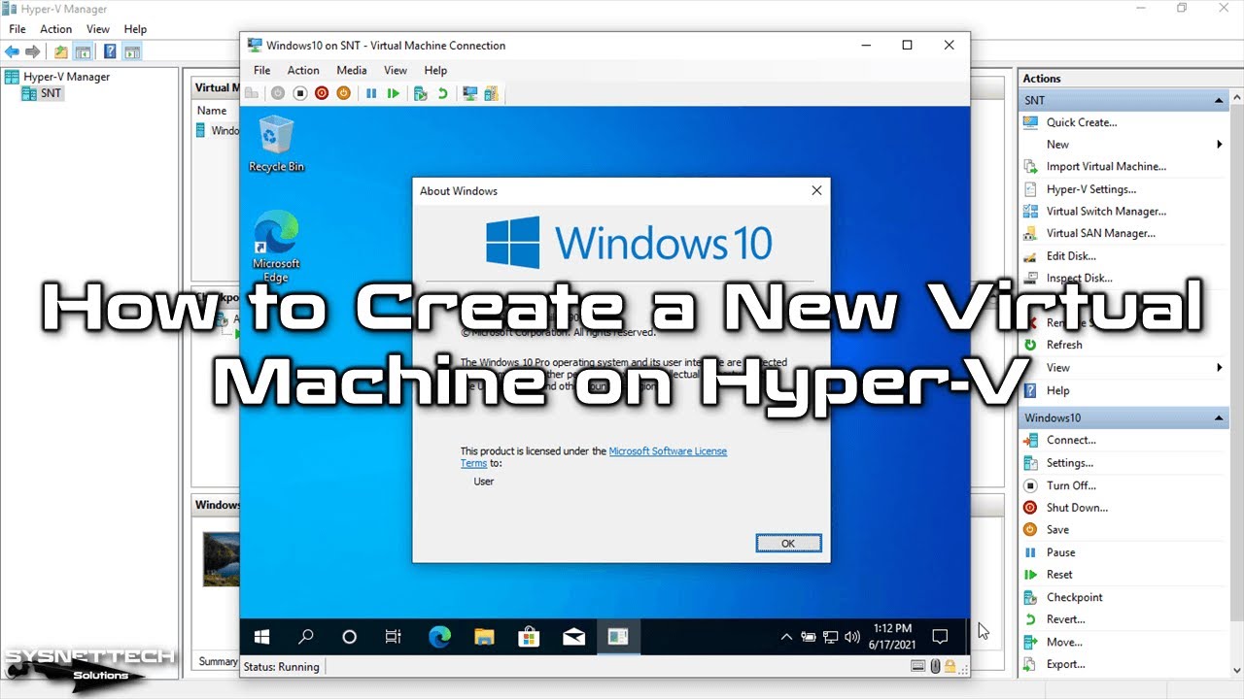Click Shut Down under Windows10 actions
The width and height of the screenshot is (1244, 699).
[x=1077, y=508]
